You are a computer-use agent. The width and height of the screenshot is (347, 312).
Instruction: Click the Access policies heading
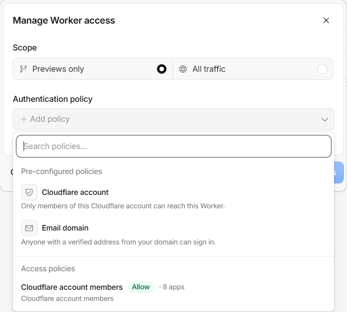48,269
